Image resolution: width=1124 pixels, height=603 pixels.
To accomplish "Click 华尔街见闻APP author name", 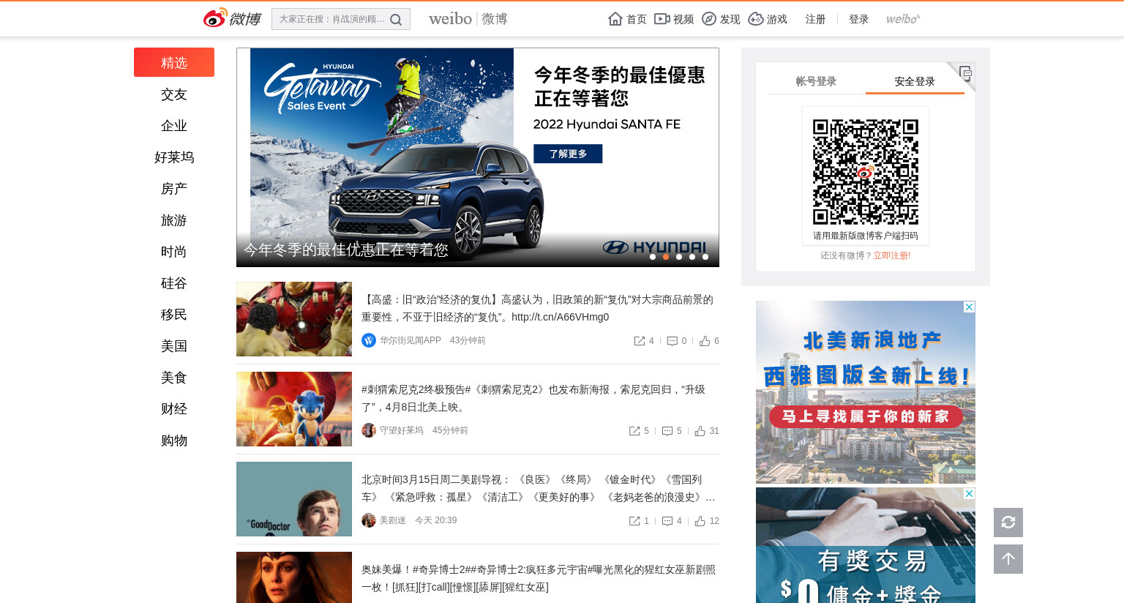I will point(411,340).
